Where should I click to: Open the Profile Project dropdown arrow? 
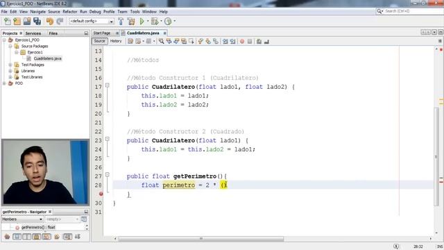(174, 22)
